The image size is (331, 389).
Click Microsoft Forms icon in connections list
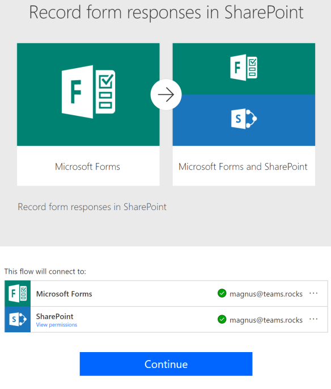(x=18, y=294)
